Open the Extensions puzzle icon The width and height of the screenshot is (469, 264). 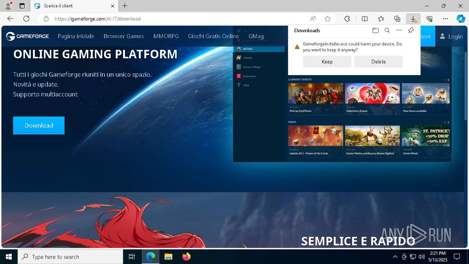(347, 19)
